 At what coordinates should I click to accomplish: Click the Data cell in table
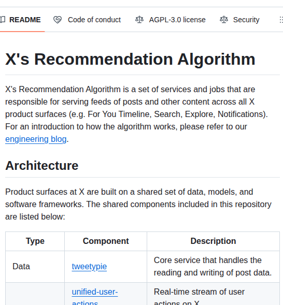tap(21, 267)
